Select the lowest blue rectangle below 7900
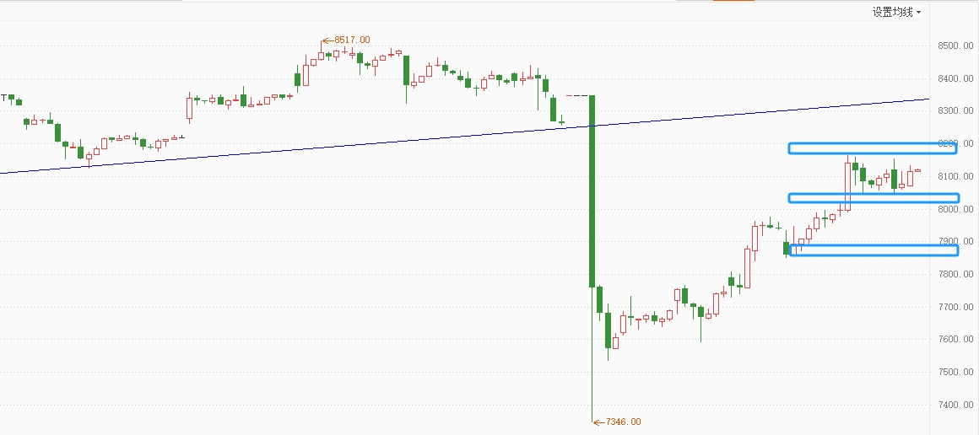979x435 pixels. point(874,250)
